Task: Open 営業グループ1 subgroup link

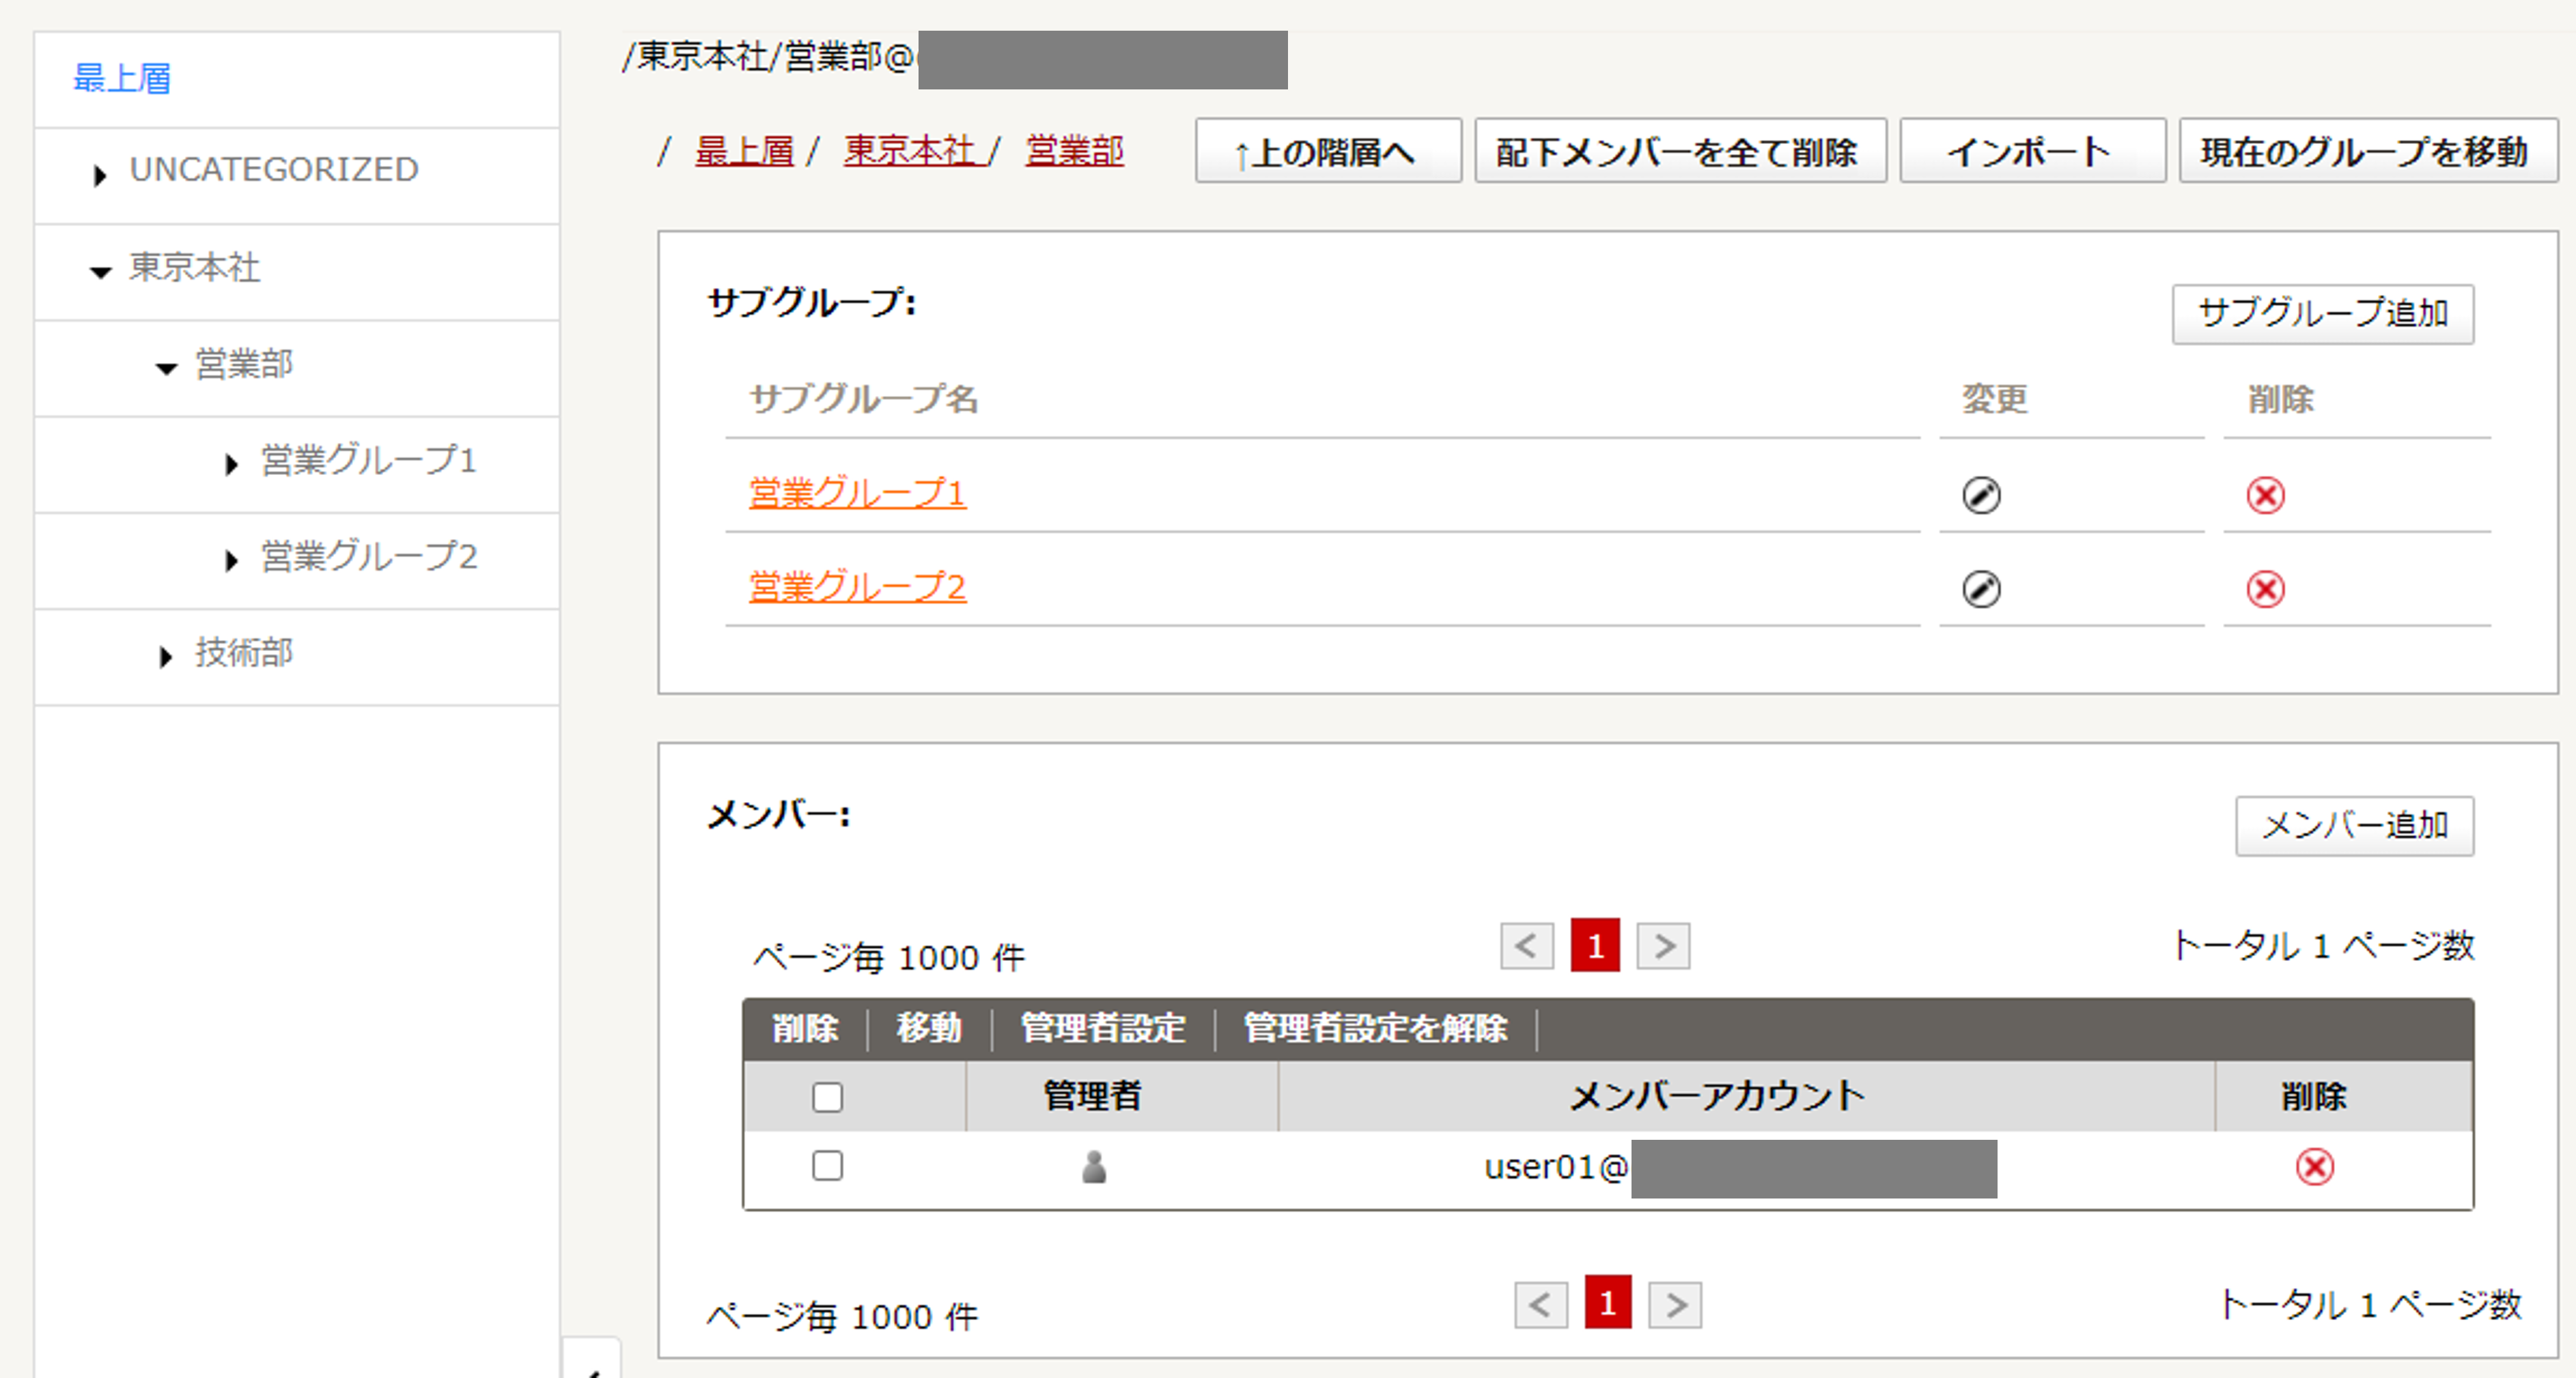Action: click(857, 493)
